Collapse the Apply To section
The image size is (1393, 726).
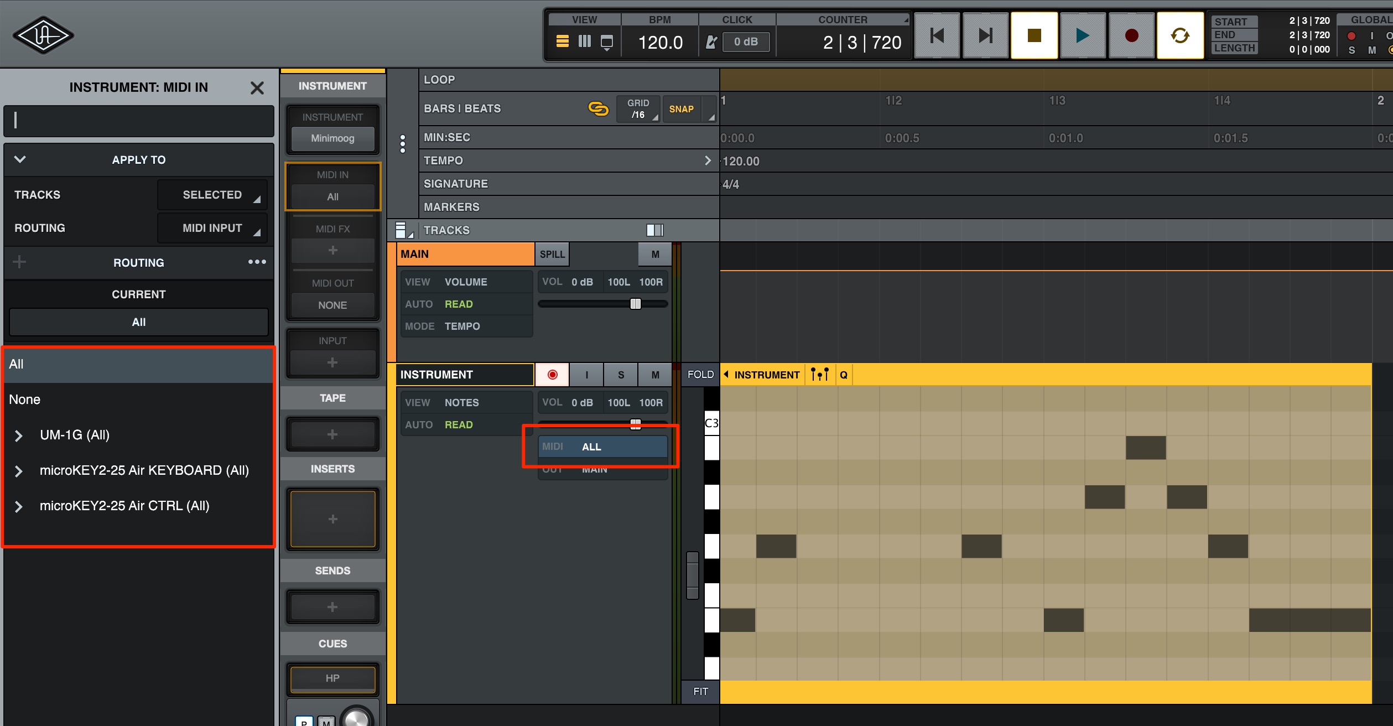click(20, 159)
